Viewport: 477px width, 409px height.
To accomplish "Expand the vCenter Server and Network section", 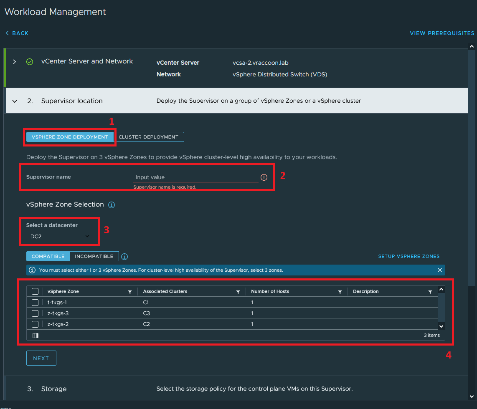I will pyautogui.click(x=14, y=61).
